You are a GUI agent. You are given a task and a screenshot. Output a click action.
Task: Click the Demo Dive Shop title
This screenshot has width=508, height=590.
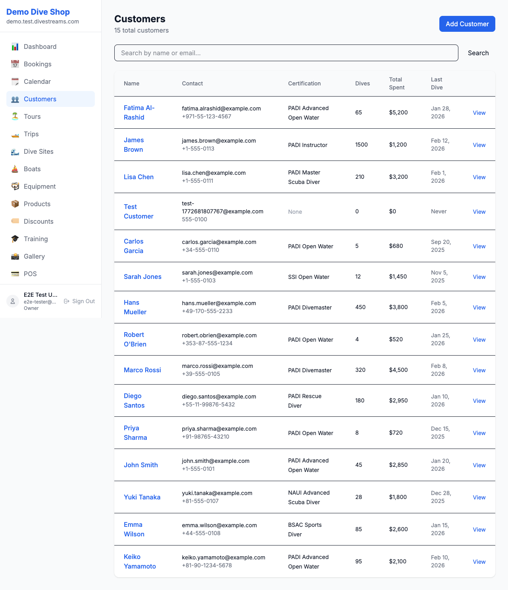click(38, 12)
